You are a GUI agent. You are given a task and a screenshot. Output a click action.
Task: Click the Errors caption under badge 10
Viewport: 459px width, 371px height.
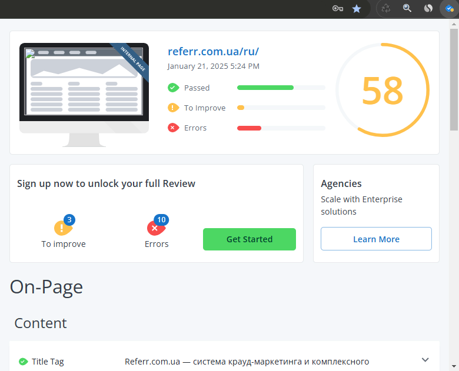[157, 244]
